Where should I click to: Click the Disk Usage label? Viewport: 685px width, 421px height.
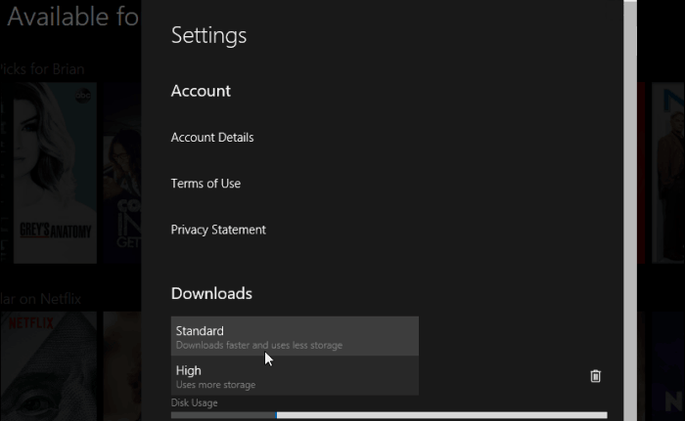[194, 402]
